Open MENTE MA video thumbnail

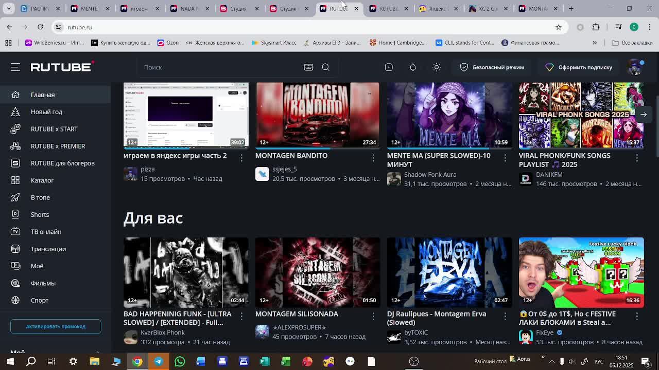pos(449,115)
